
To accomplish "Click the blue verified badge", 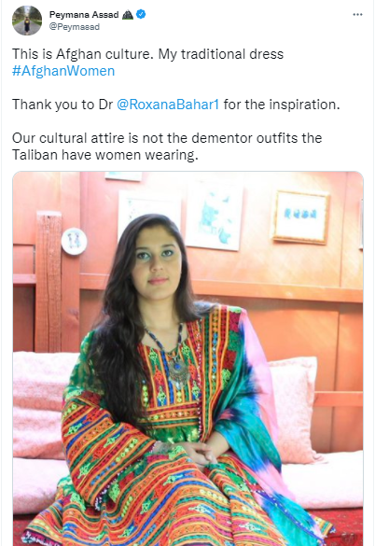I will [x=141, y=14].
